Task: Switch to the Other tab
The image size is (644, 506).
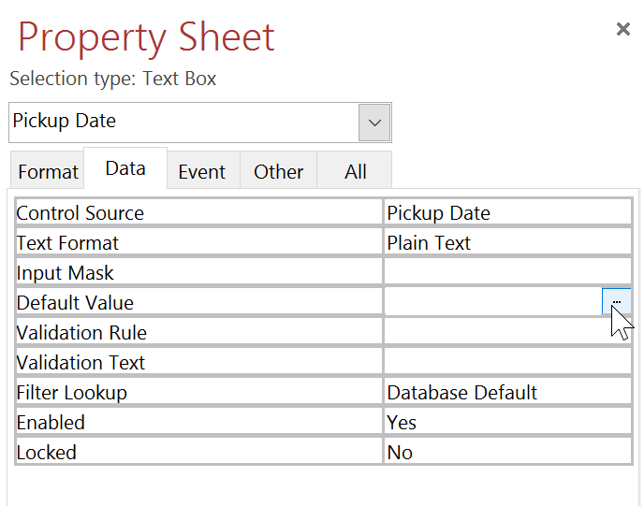Action: [278, 171]
